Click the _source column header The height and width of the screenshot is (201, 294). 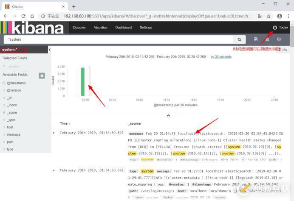tap(134, 123)
